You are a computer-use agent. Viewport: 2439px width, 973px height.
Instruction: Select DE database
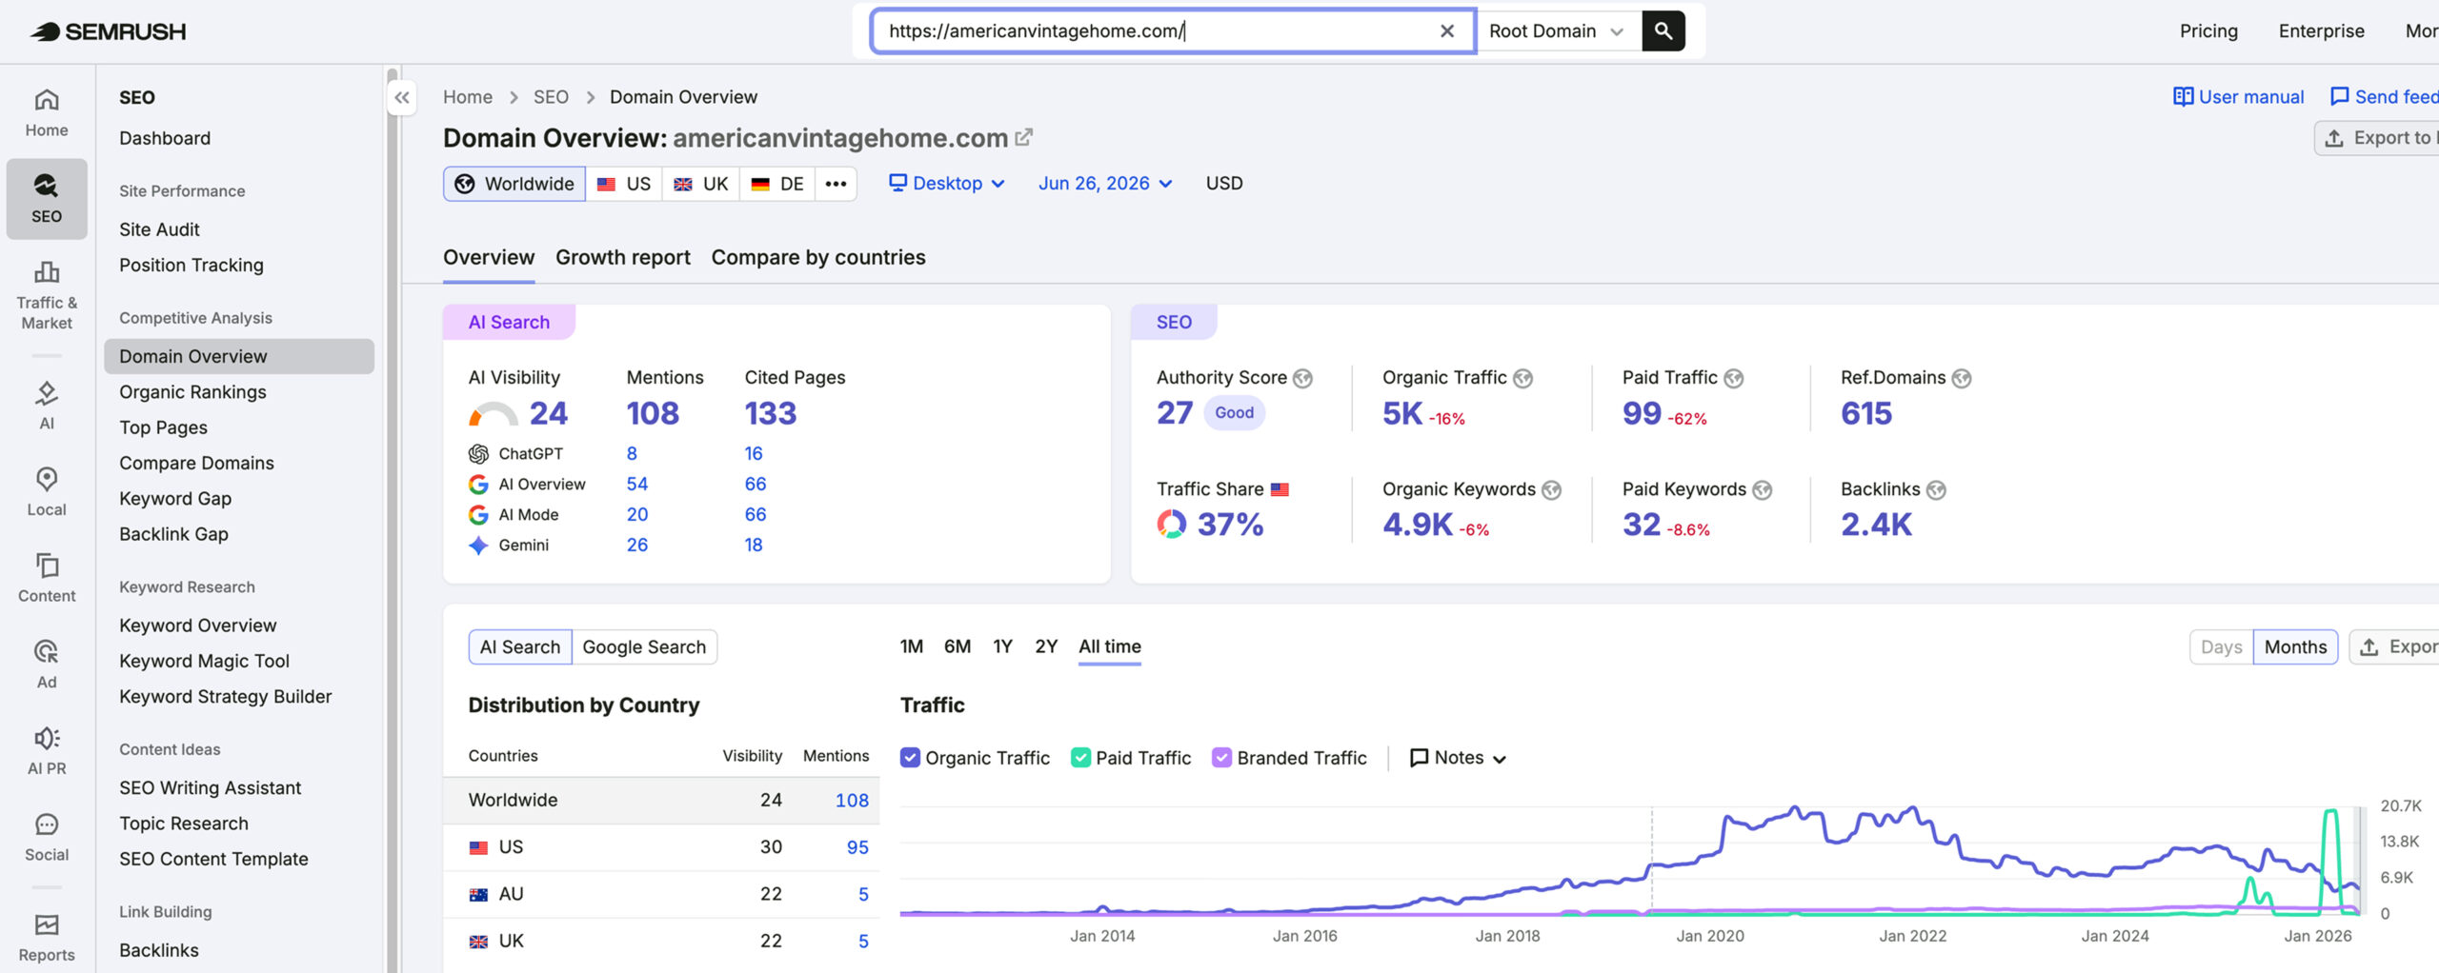point(777,184)
